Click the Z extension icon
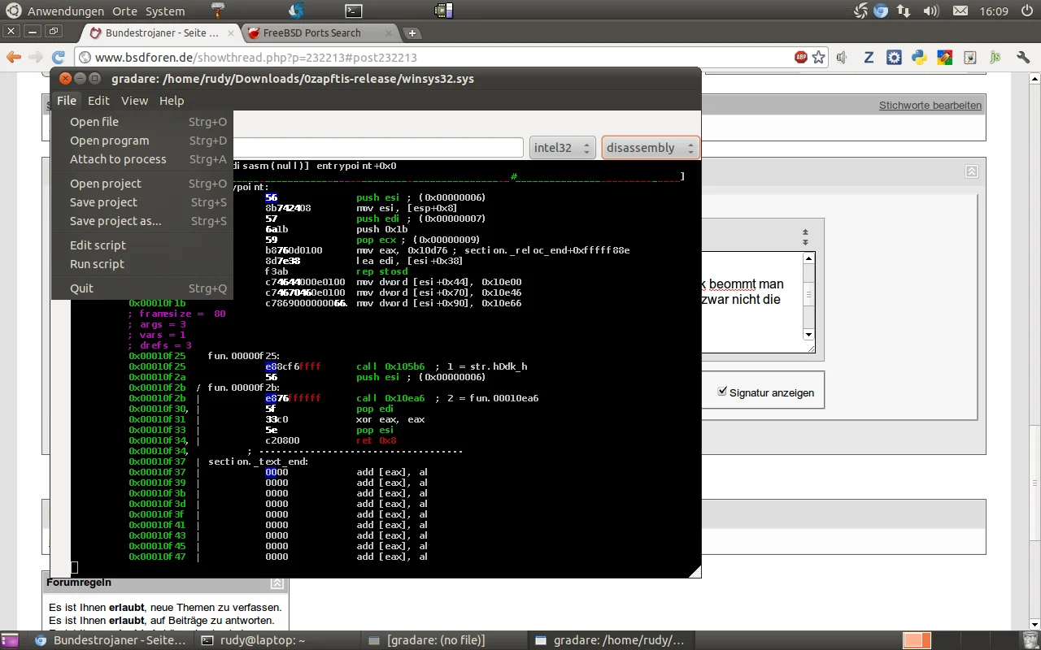Image resolution: width=1041 pixels, height=650 pixels. coord(869,57)
